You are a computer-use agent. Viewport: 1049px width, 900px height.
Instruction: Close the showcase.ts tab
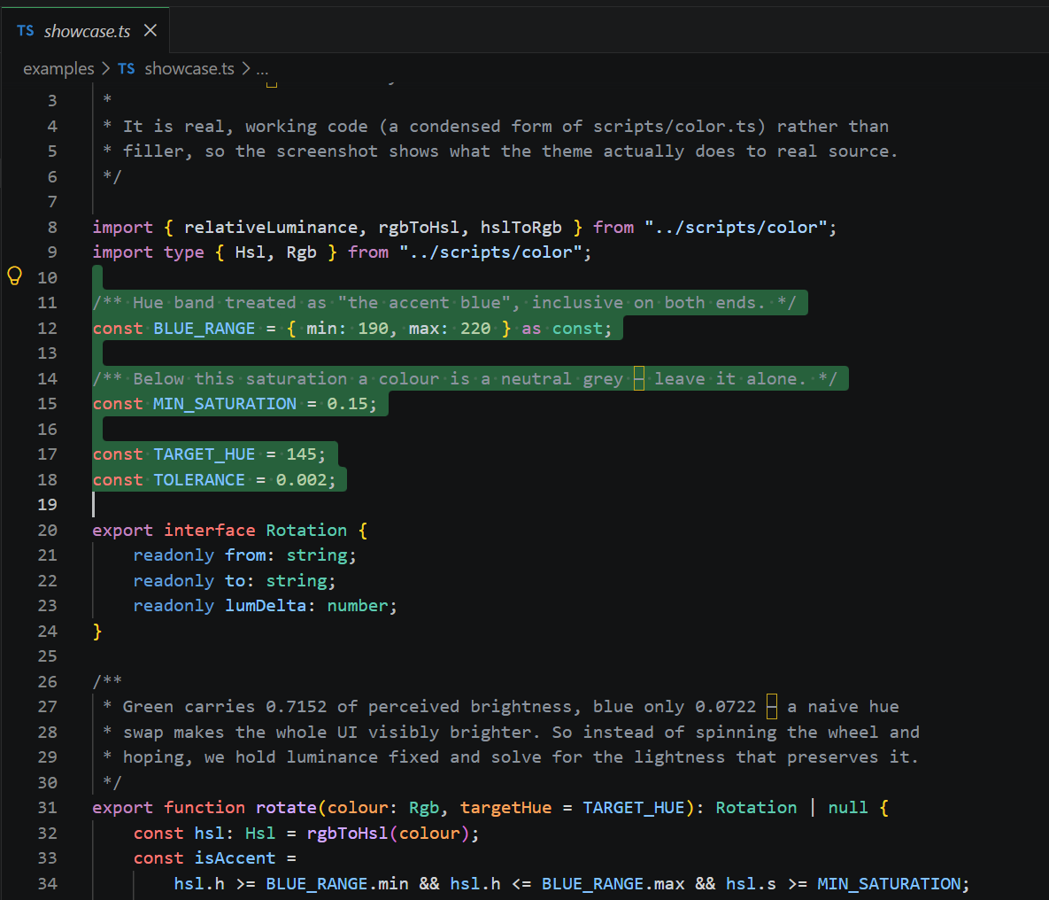pyautogui.click(x=150, y=30)
